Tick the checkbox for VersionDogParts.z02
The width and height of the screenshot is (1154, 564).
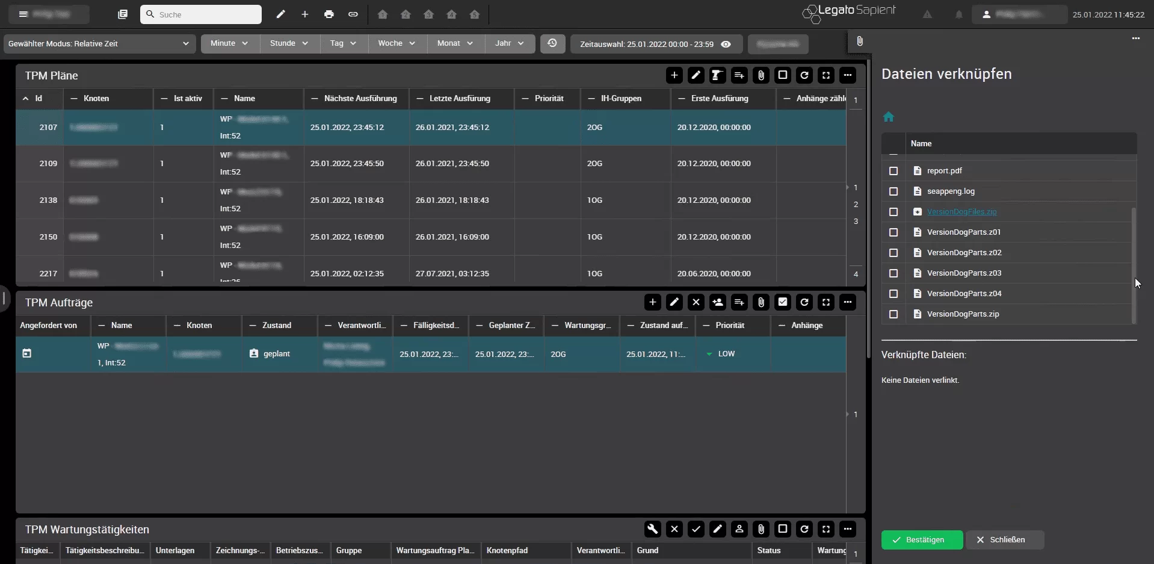[x=893, y=253]
